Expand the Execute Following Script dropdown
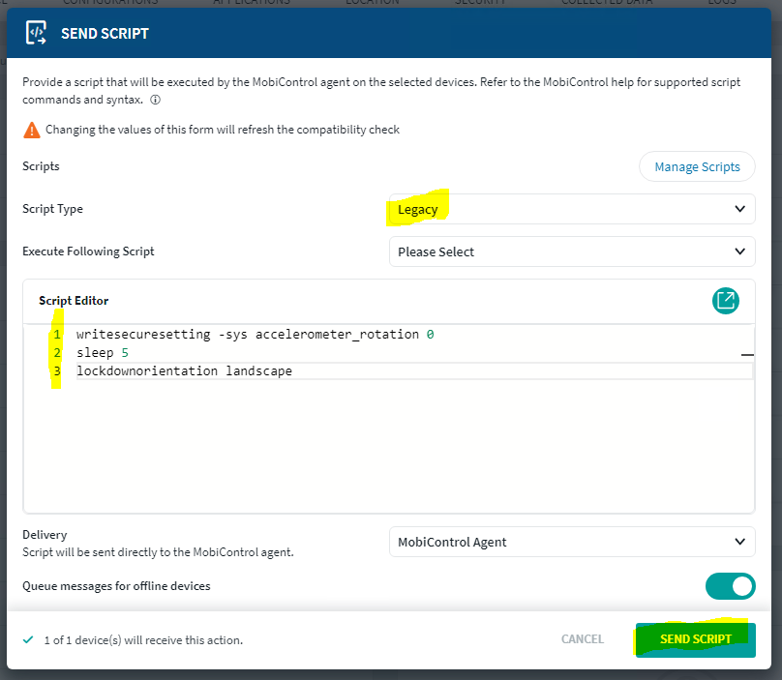 571,251
